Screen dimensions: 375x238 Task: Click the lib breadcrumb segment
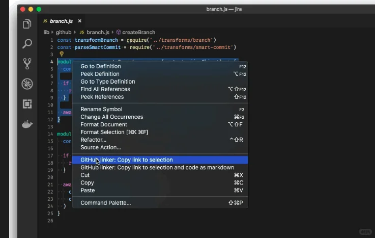tap(46, 32)
